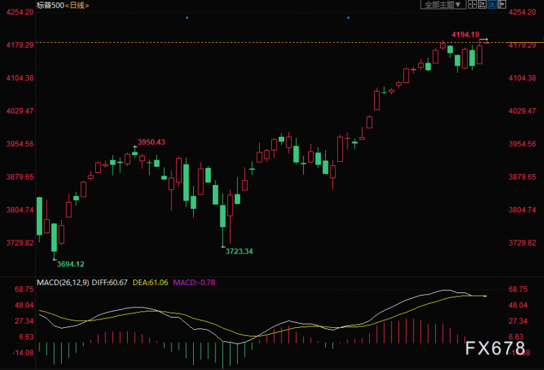The width and height of the screenshot is (544, 370).
Task: Click the right blue dot event marker
Action: point(348,18)
